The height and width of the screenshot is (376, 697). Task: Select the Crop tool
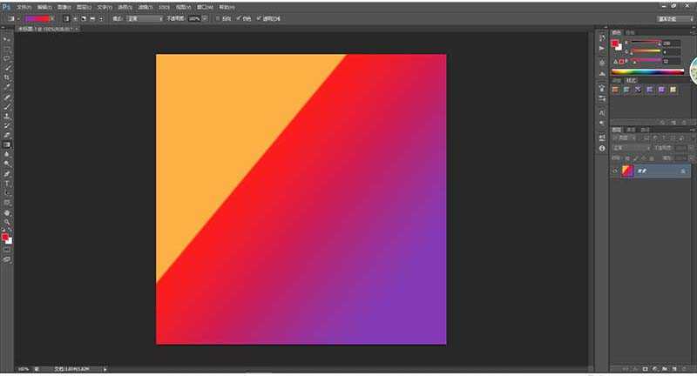pos(8,77)
